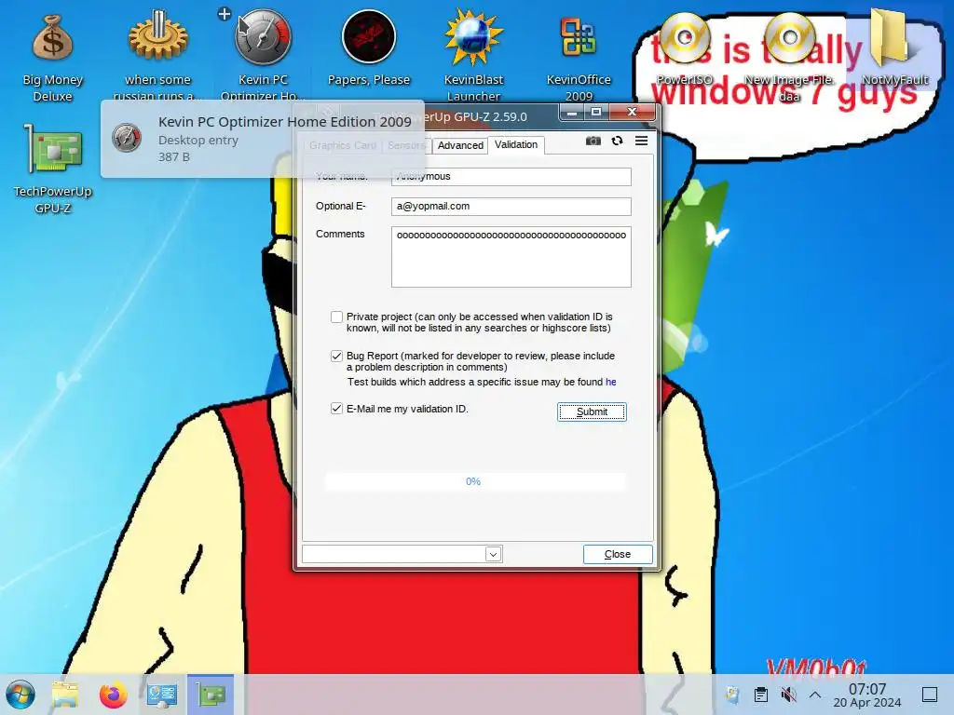
Task: Expand hidden system tray icons arrow
Action: [x=815, y=695]
